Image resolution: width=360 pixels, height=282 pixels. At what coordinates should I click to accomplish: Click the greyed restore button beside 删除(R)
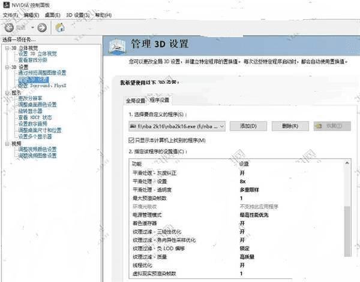pyautogui.click(x=332, y=126)
